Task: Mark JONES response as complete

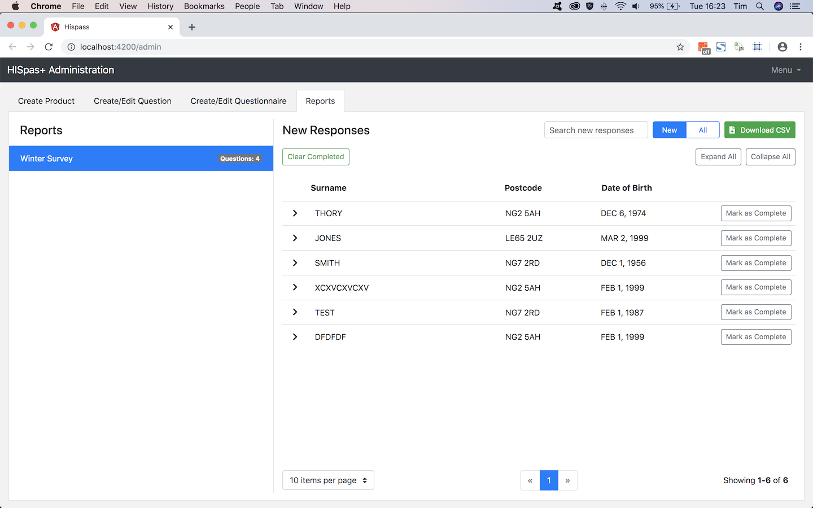Action: [755, 238]
